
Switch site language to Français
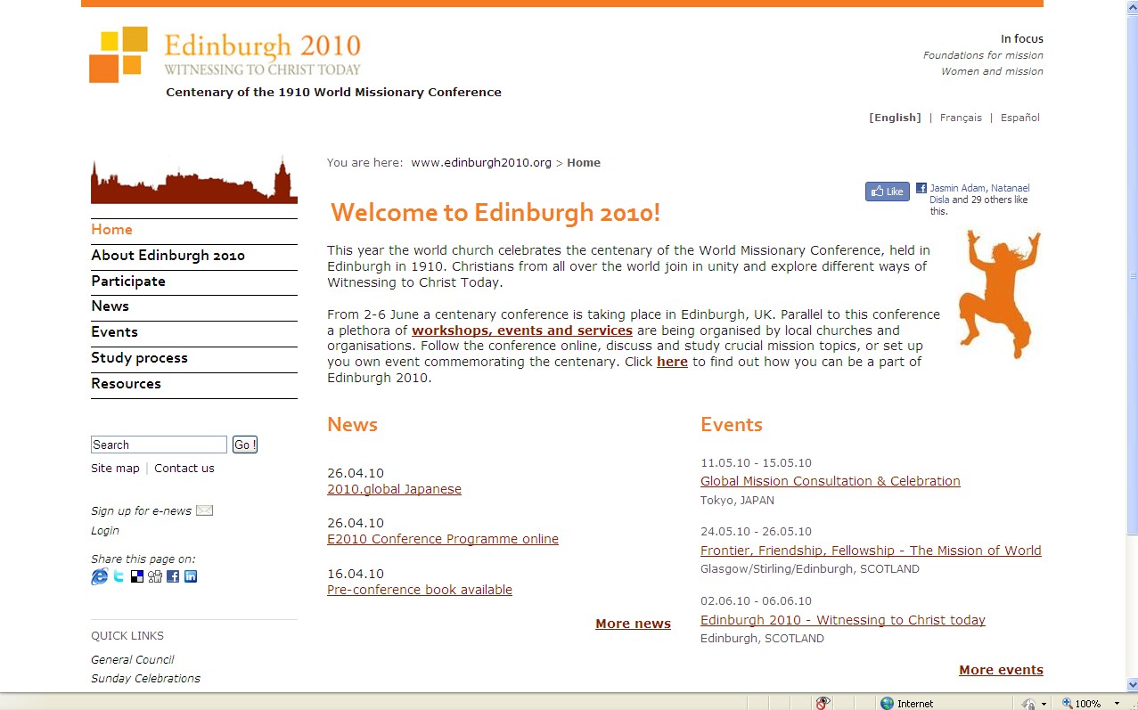(961, 118)
